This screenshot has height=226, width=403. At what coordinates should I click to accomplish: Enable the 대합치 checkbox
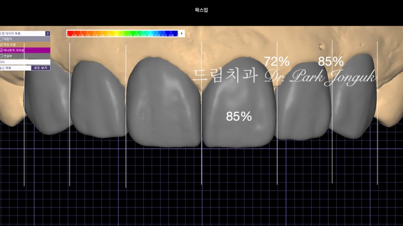pyautogui.click(x=2, y=39)
